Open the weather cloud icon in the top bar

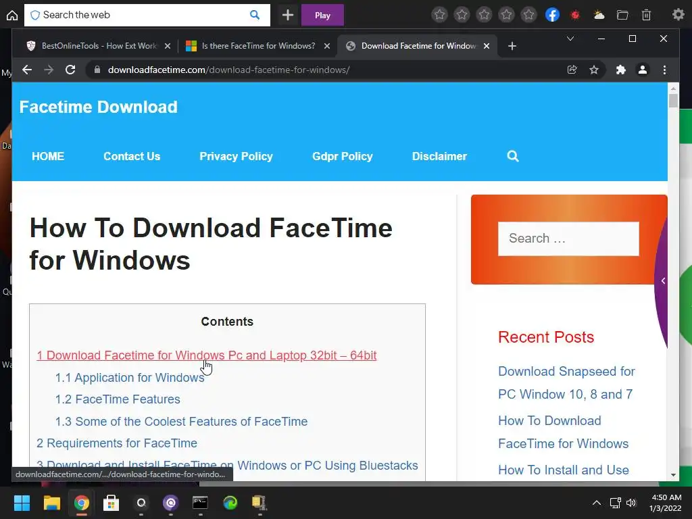[599, 15]
